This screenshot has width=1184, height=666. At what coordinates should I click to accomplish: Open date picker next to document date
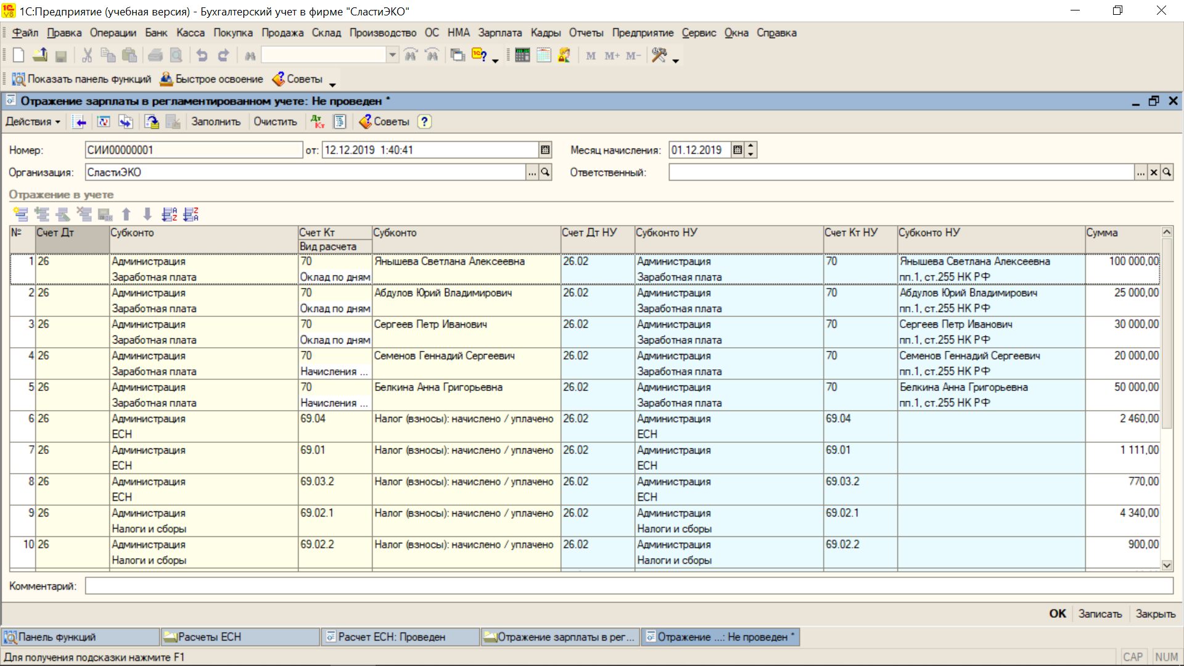pyautogui.click(x=545, y=150)
